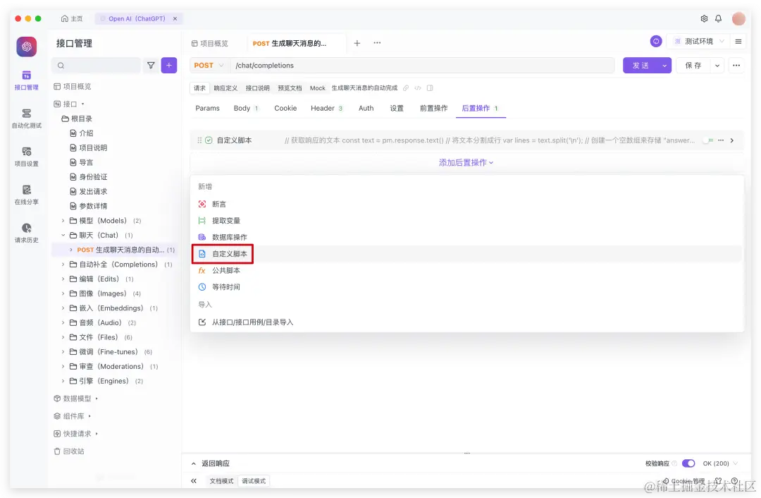Open the 测试环境 environment selector
This screenshot has width=761, height=498.
coord(698,41)
